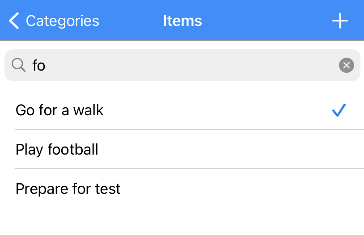Clear the search text with the X icon
Screen dimensions: 364x235
point(347,65)
